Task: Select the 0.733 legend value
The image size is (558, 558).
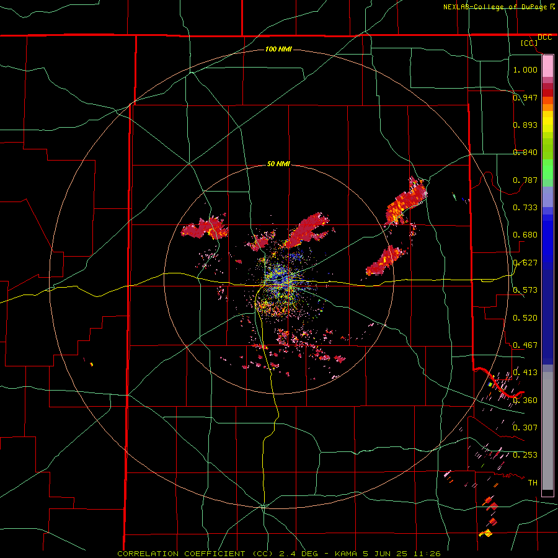Action: pos(525,208)
